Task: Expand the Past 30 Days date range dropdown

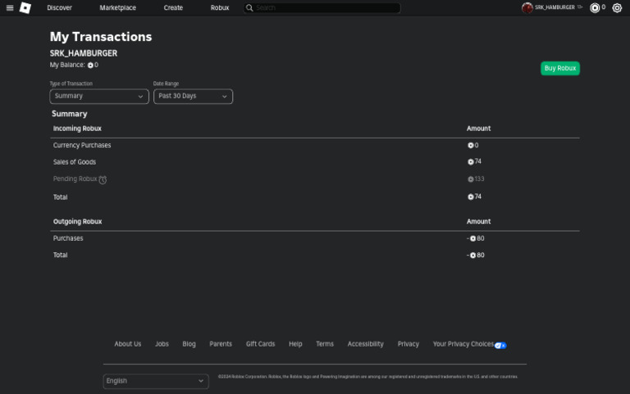Action: tap(193, 97)
